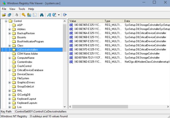
Task: Click the exit door icon in toolbar
Action: tap(65, 15)
